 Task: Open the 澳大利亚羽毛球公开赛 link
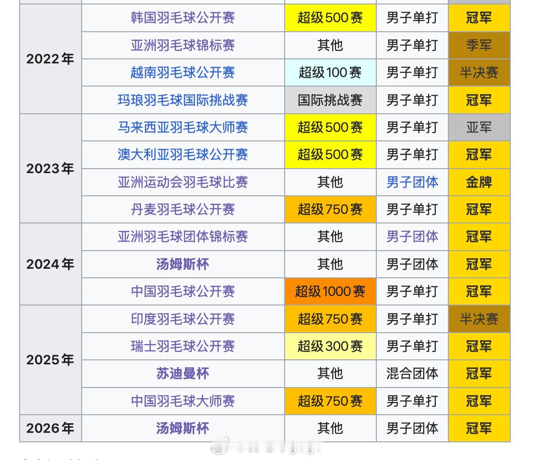point(182,155)
